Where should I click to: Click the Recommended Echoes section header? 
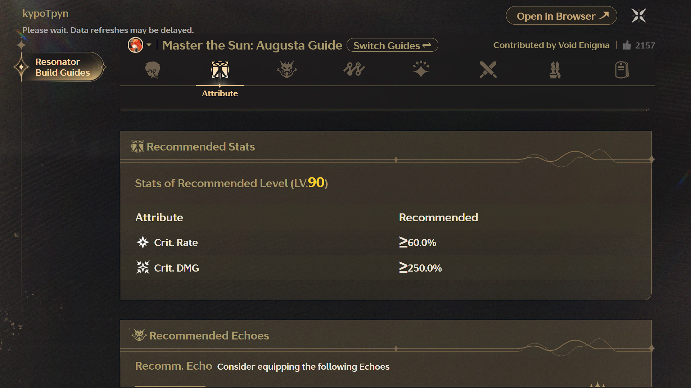[209, 336]
